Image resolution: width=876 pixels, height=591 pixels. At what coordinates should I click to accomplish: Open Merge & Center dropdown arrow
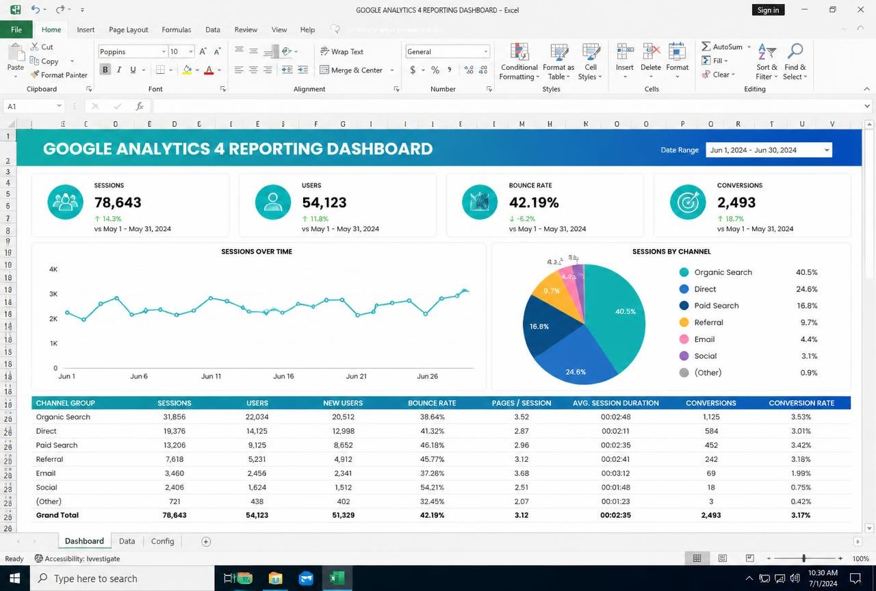(x=392, y=70)
